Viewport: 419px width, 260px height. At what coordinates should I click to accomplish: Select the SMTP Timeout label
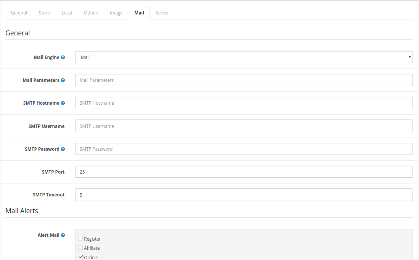[49, 195]
